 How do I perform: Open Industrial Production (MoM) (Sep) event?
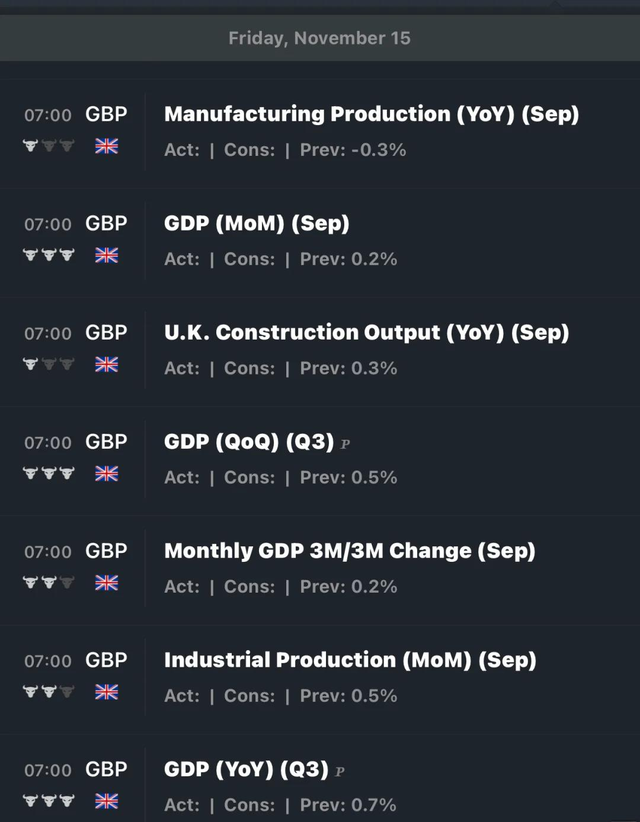(x=350, y=660)
